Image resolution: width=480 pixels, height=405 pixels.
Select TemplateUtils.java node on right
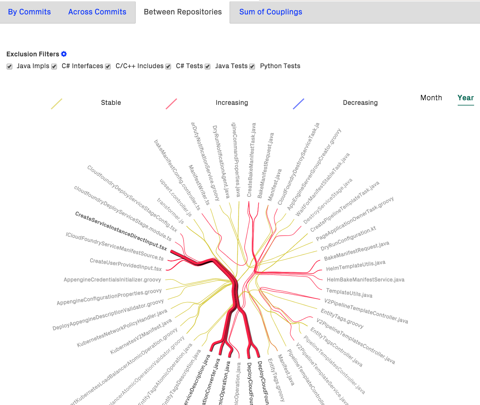(349, 293)
